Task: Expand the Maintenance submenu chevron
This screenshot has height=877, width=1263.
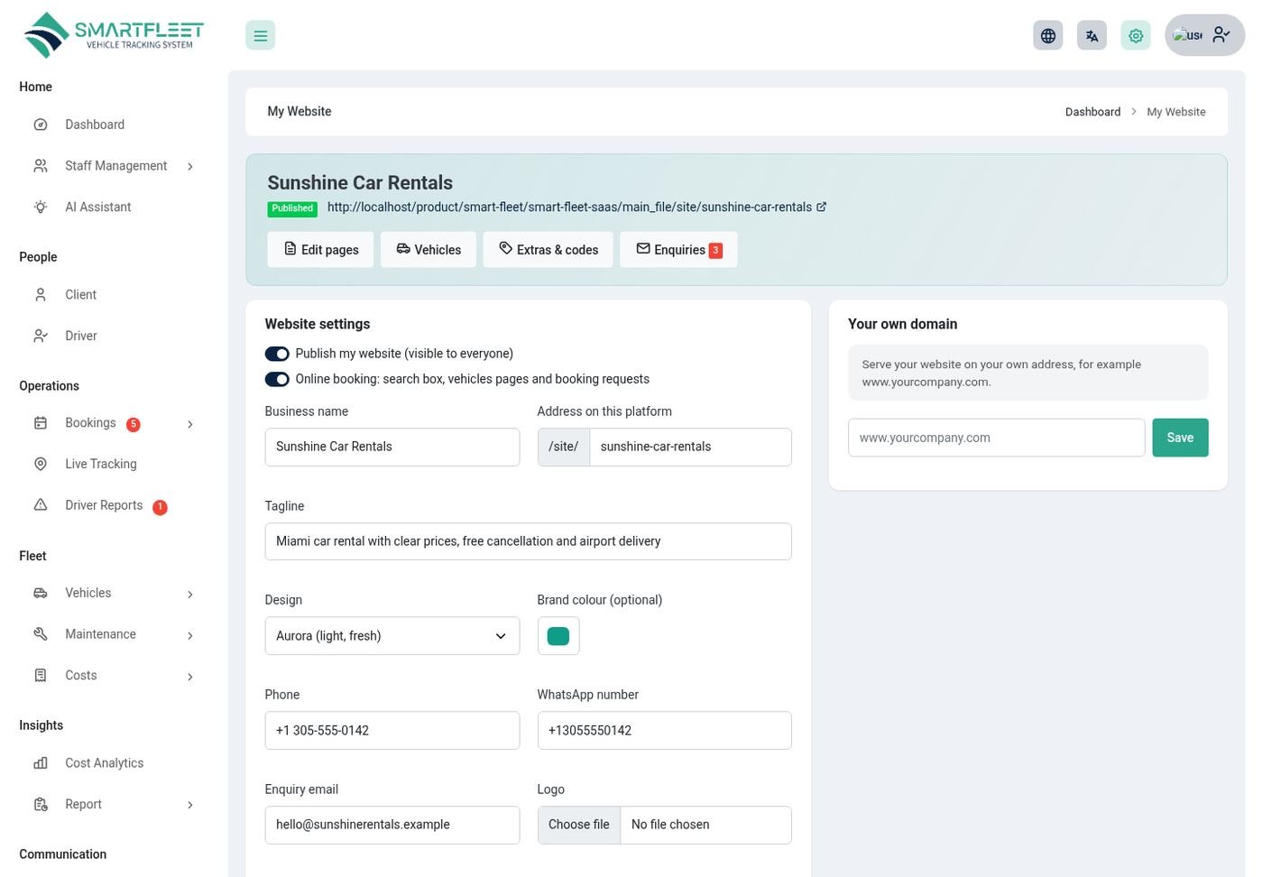Action: [190, 635]
